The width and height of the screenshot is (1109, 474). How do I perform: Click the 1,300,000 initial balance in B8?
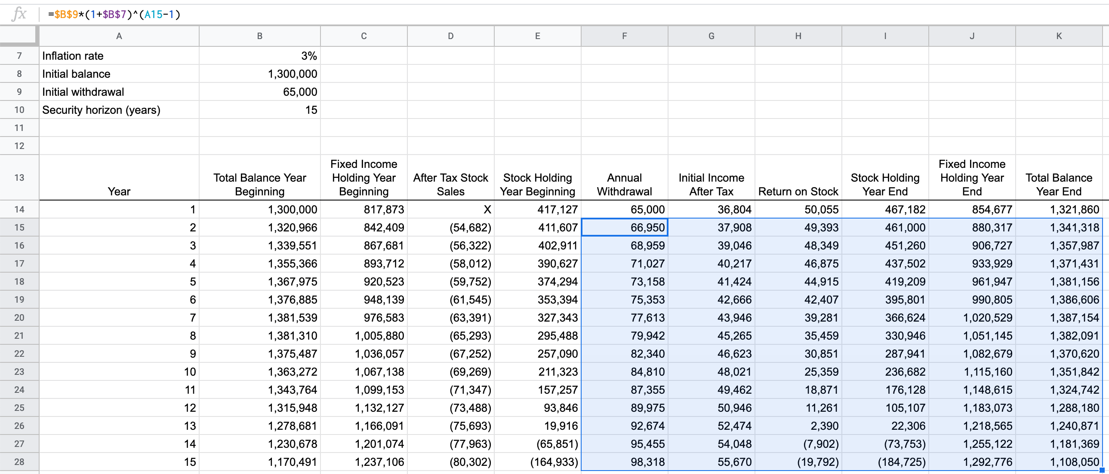(259, 74)
